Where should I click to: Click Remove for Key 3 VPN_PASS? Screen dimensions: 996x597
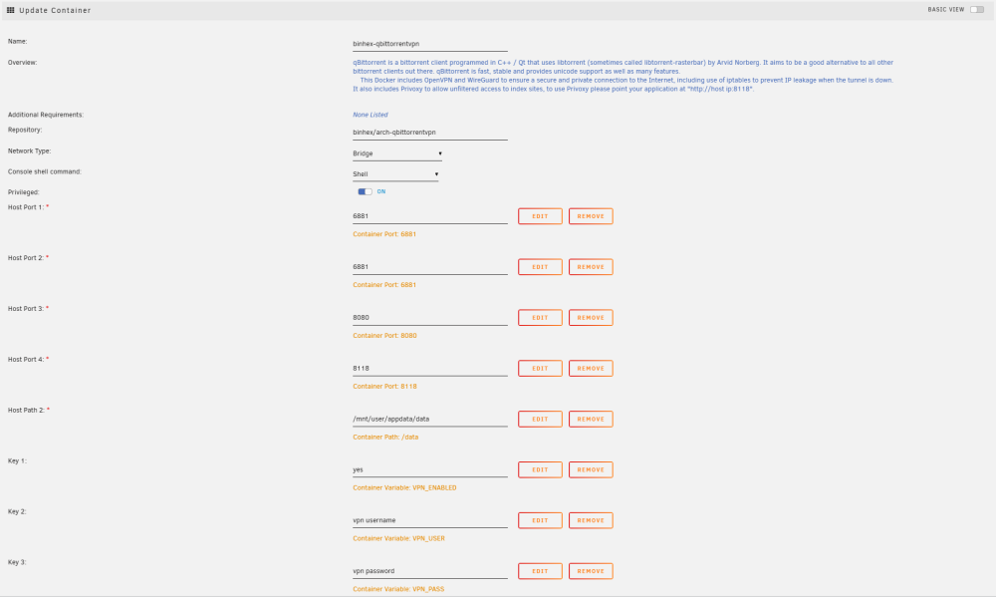(x=591, y=571)
